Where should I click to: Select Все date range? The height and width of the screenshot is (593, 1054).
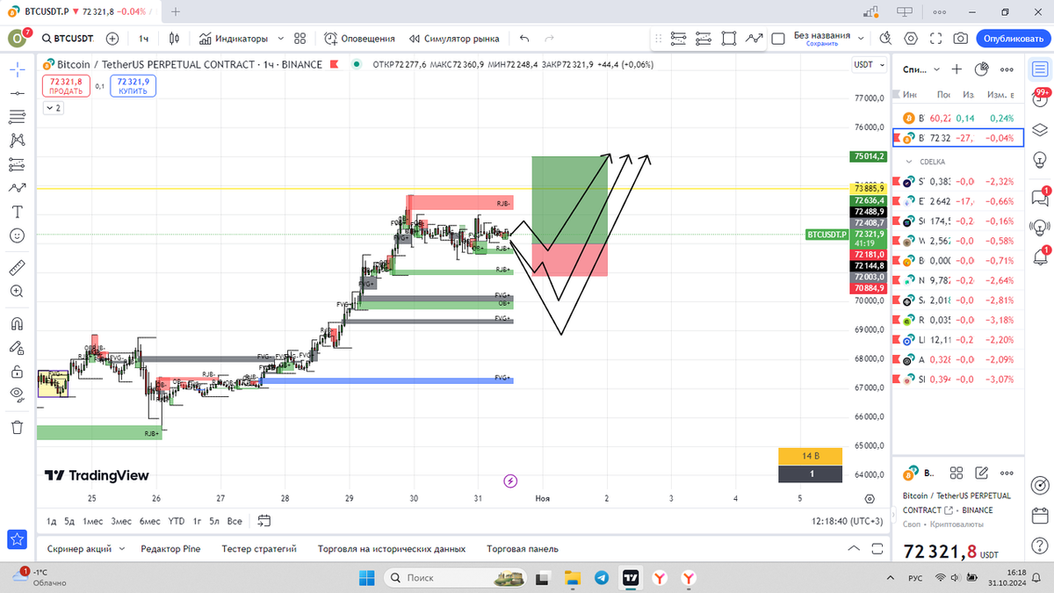[235, 521]
